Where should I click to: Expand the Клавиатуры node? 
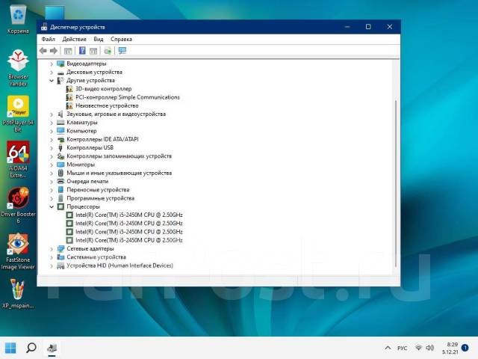click(x=52, y=123)
